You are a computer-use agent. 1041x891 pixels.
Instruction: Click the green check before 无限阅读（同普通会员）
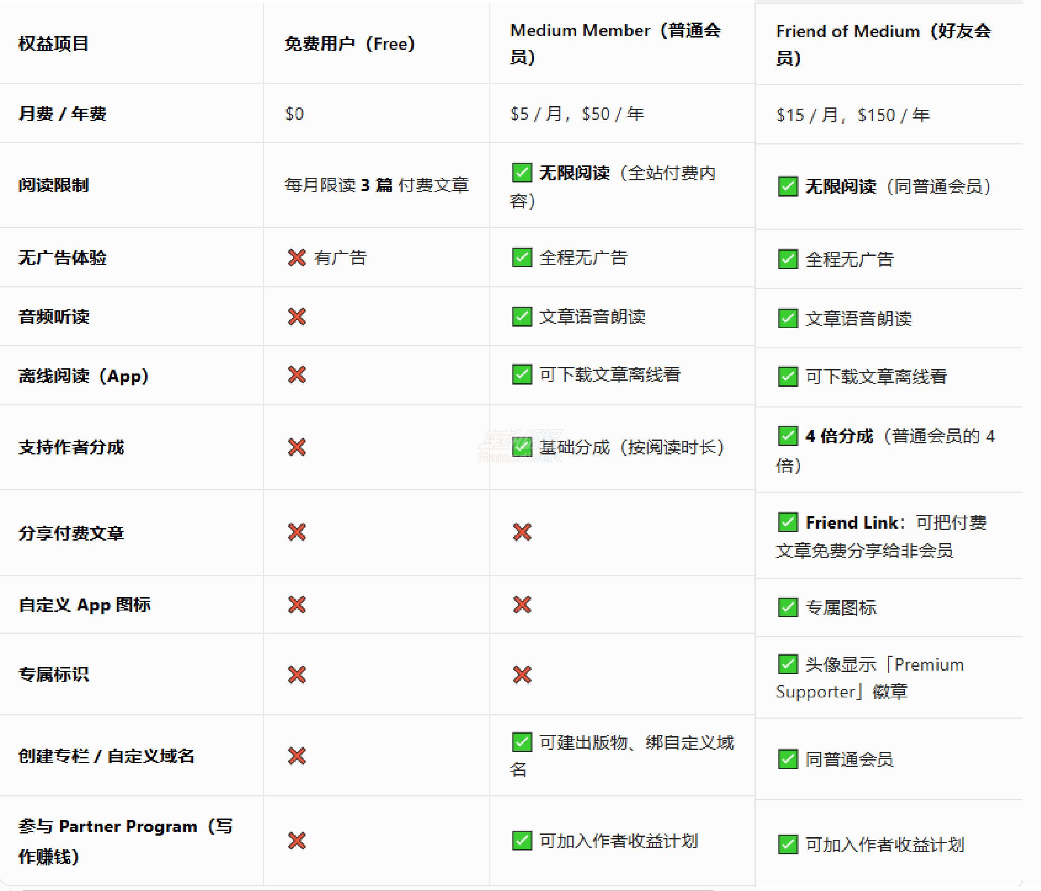[x=788, y=186]
